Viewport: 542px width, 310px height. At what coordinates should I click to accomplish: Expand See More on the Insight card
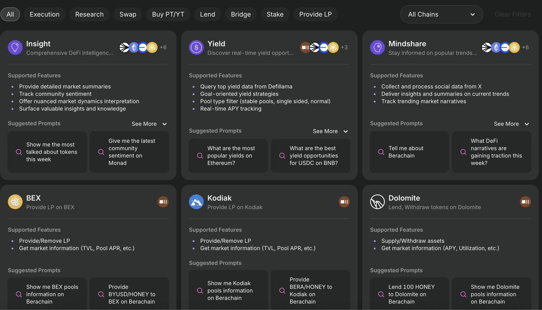[x=150, y=124]
